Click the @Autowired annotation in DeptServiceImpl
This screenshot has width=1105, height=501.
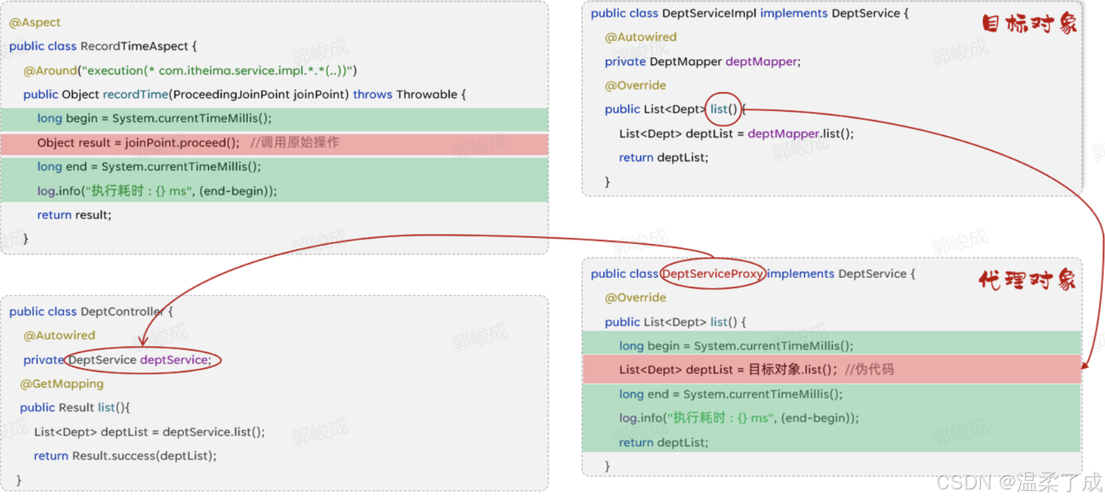coord(641,37)
